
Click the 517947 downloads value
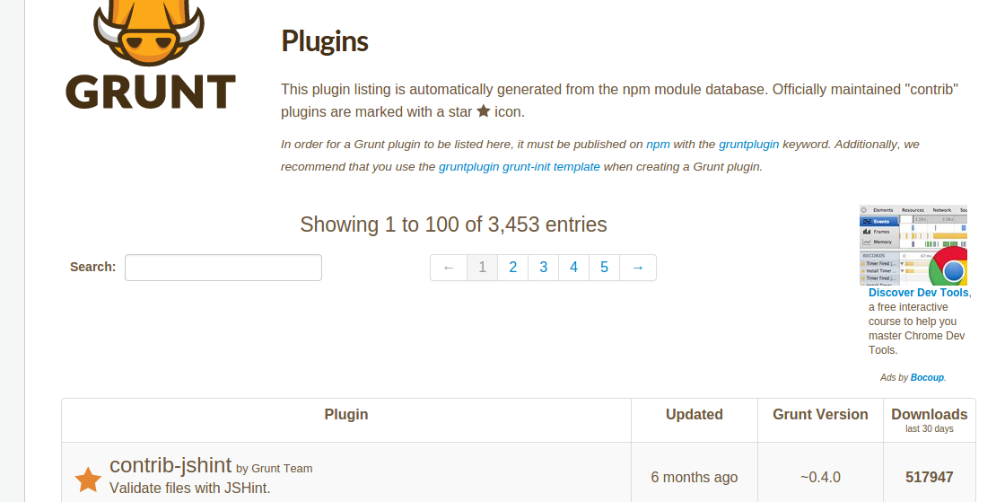pyautogui.click(x=930, y=478)
